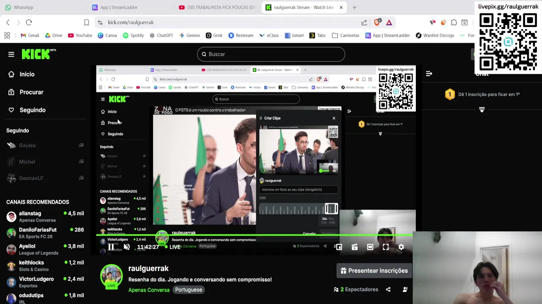
Task: Open the Gemini bookmark
Action: 189,35
